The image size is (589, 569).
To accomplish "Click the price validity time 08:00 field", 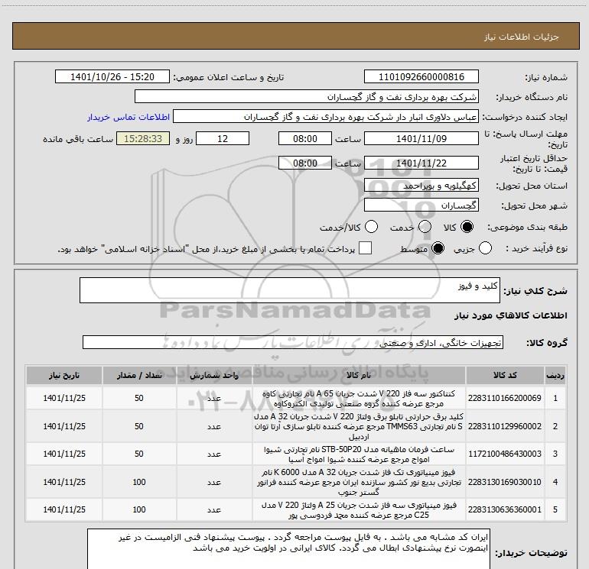I will pyautogui.click(x=305, y=163).
